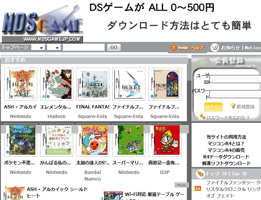The height and width of the screenshot is (200, 261).
Task: Open ASH - アルカイック シールドヒート list entry
Action: pos(57,193)
